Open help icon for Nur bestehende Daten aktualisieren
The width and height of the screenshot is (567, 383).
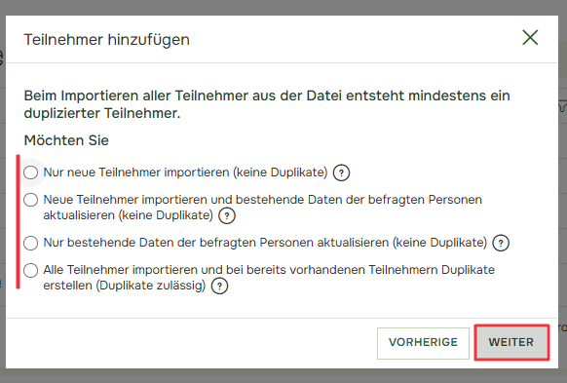501,243
